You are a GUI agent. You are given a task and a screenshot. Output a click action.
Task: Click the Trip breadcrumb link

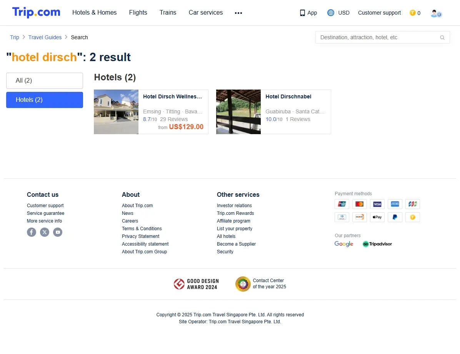pyautogui.click(x=14, y=37)
